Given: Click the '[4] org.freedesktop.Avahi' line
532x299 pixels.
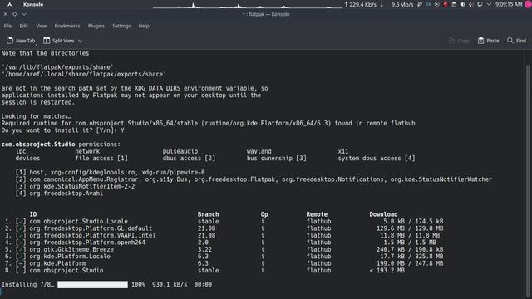Looking at the screenshot, I should point(59,194).
